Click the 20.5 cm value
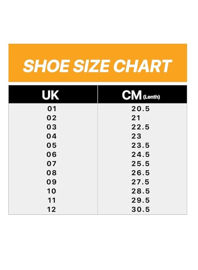Screen dimensions: 198x270 click(140, 109)
